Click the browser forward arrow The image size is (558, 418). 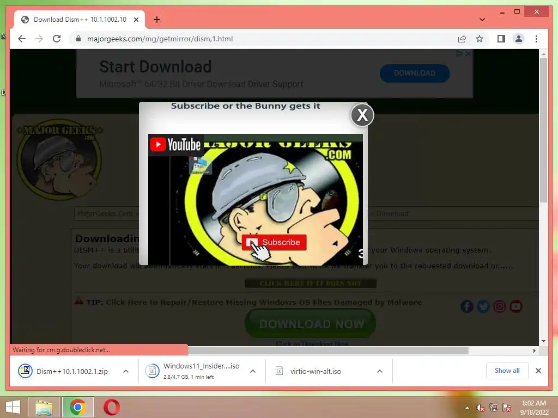[39, 39]
